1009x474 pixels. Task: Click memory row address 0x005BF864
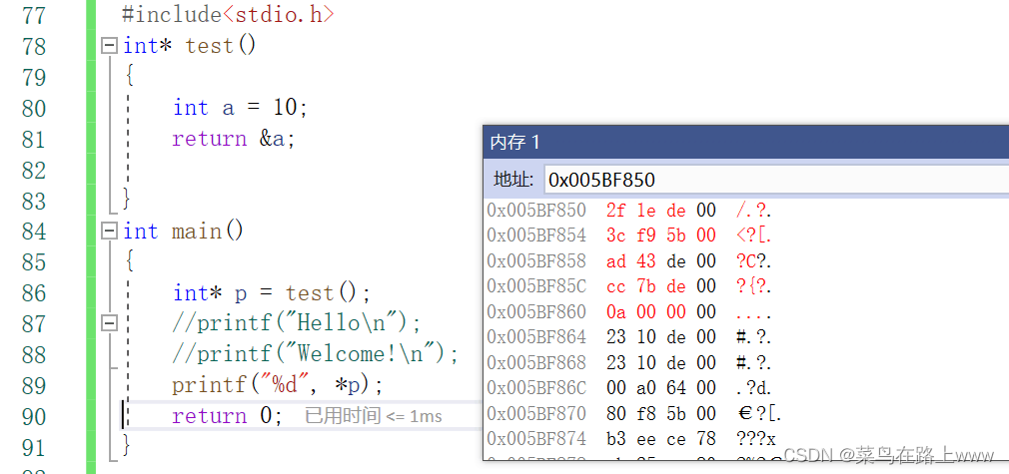pos(536,336)
